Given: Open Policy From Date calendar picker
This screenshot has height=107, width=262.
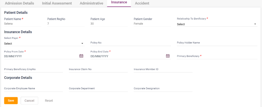Looking at the screenshot, I should coord(81,56).
